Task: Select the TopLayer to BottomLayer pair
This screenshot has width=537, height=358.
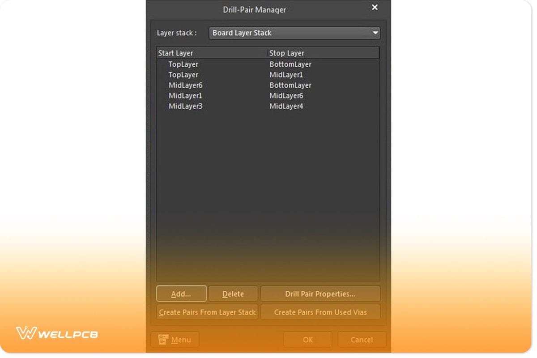Action: (224, 64)
